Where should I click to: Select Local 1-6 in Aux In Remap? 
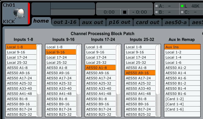pos(182,63)
